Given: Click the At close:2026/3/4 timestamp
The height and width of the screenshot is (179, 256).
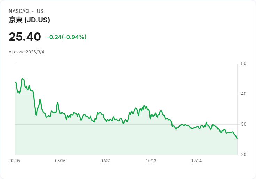Looking at the screenshot, I should [26, 52].
